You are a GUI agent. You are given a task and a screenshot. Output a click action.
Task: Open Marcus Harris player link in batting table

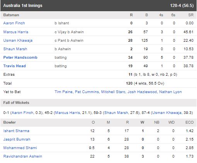(16, 32)
